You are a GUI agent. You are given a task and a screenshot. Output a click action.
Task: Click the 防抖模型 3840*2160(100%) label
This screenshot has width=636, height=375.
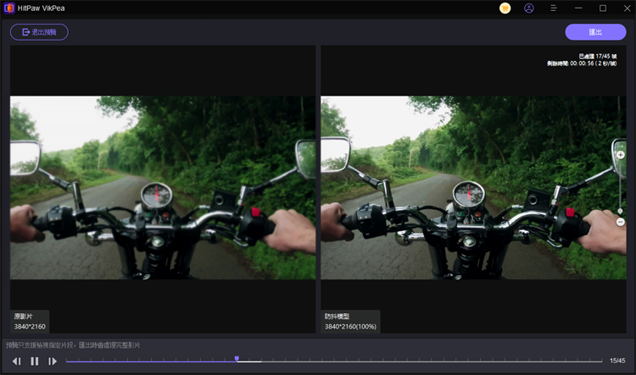(350, 321)
